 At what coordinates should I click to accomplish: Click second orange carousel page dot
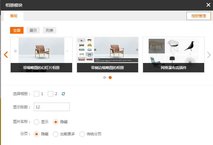tap(110, 77)
